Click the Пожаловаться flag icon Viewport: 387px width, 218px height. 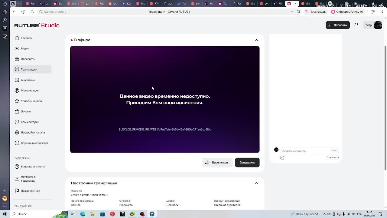click(17, 191)
